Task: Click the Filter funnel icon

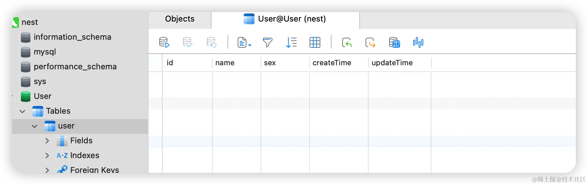Action: 267,42
